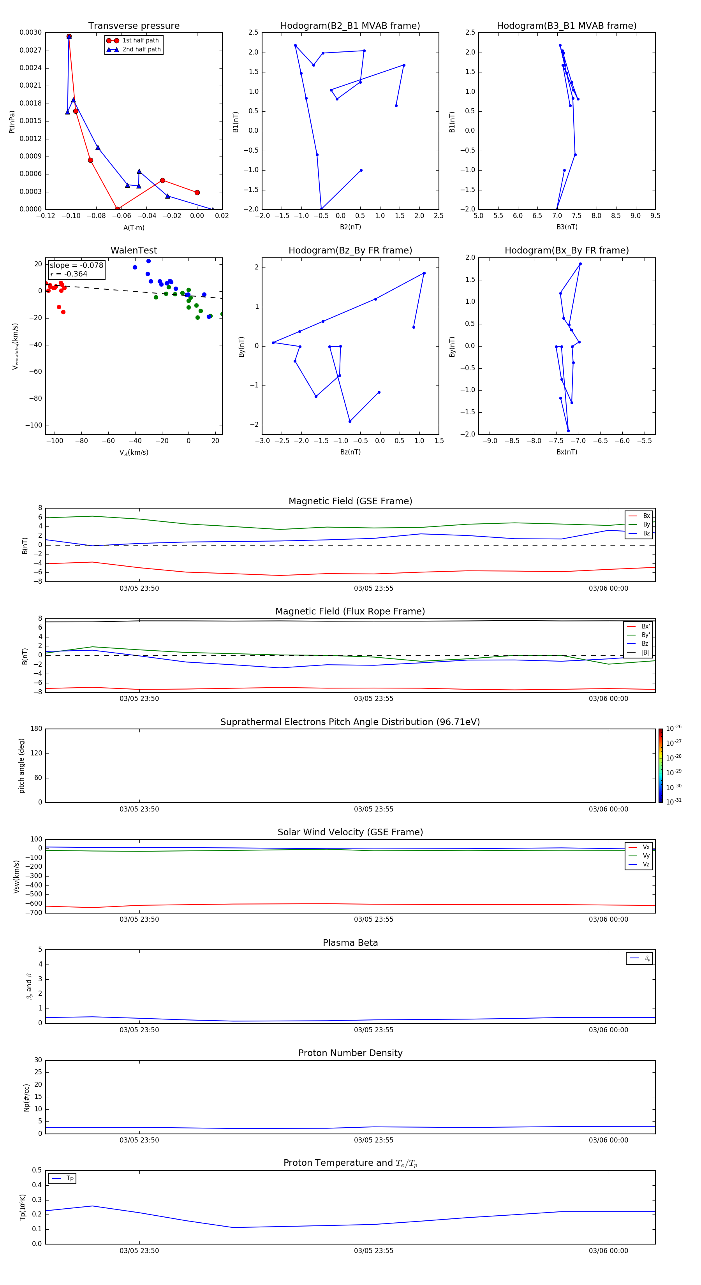Click the "V_A(km/s)" x-axis label
The image size is (701, 1285).
click(134, 452)
